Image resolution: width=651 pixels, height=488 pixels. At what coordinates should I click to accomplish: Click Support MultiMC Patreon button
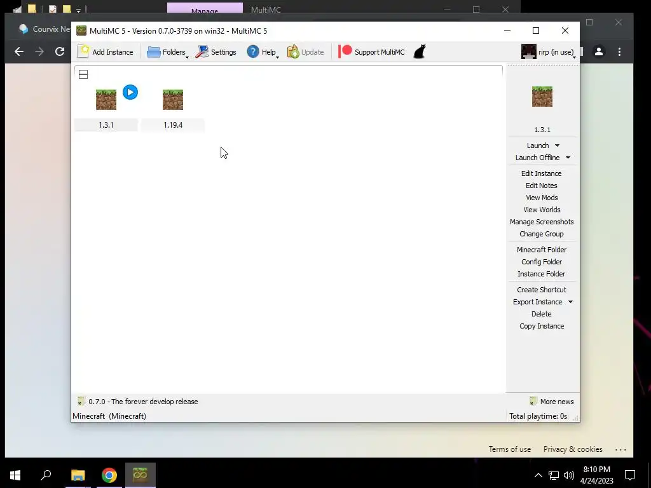coord(371,52)
